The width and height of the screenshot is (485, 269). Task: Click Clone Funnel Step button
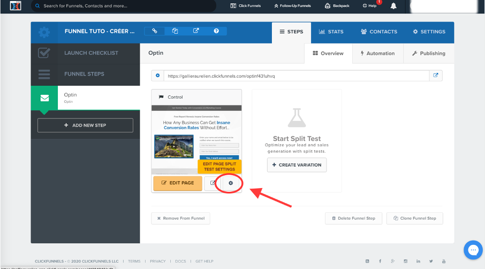[415, 218]
